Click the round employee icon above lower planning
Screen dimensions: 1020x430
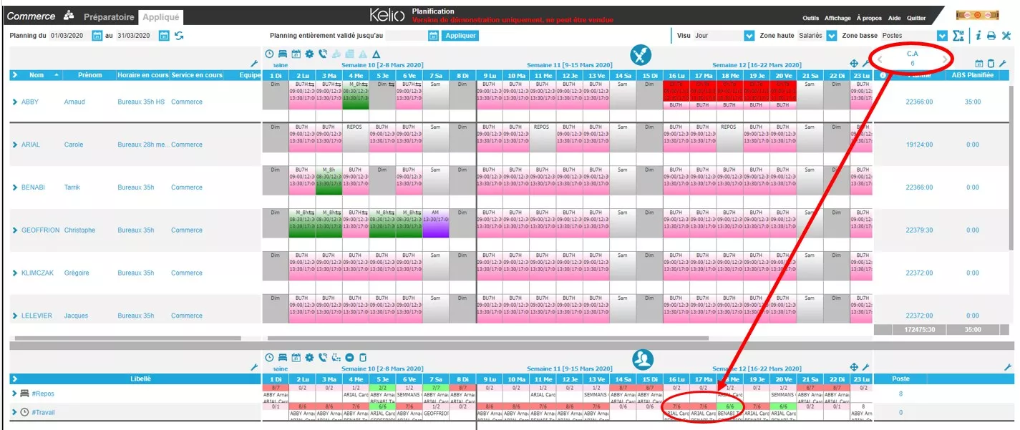coord(642,358)
